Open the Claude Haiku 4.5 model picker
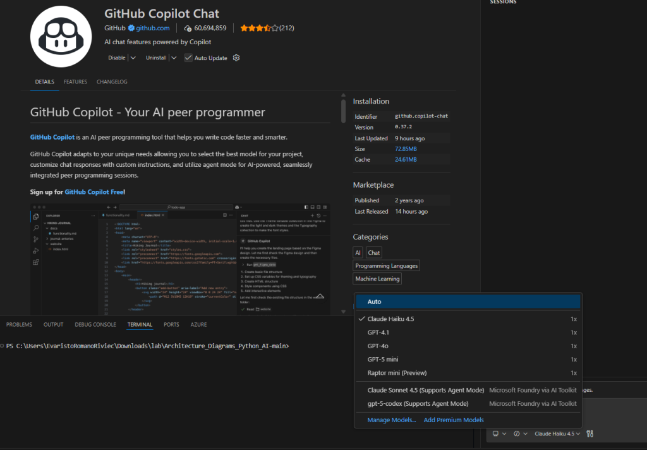 (557, 434)
